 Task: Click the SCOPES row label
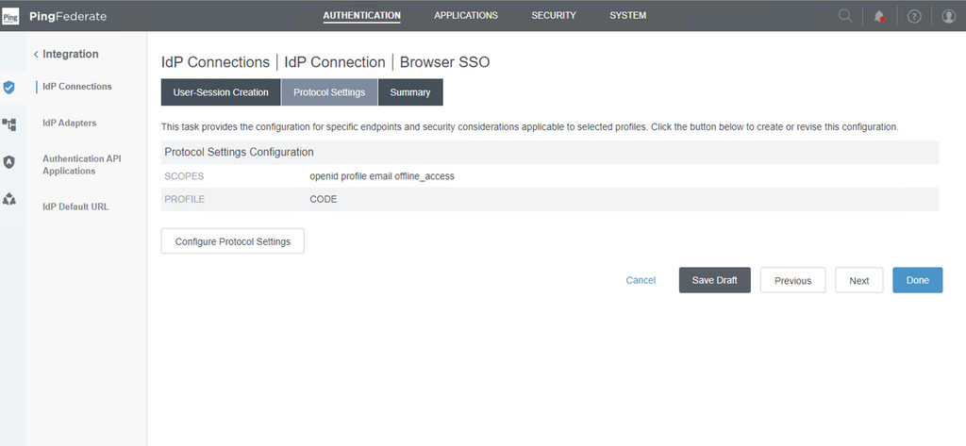184,176
